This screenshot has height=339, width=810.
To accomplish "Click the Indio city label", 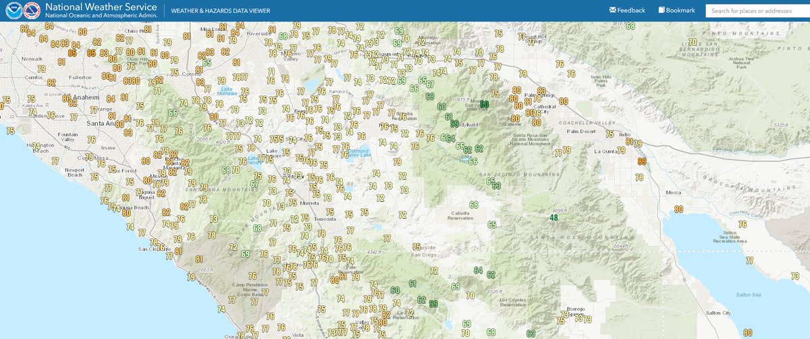I will coord(625,134).
